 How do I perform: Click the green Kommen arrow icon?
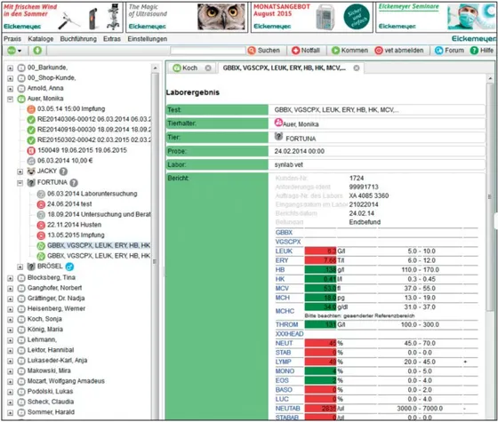[x=336, y=51]
